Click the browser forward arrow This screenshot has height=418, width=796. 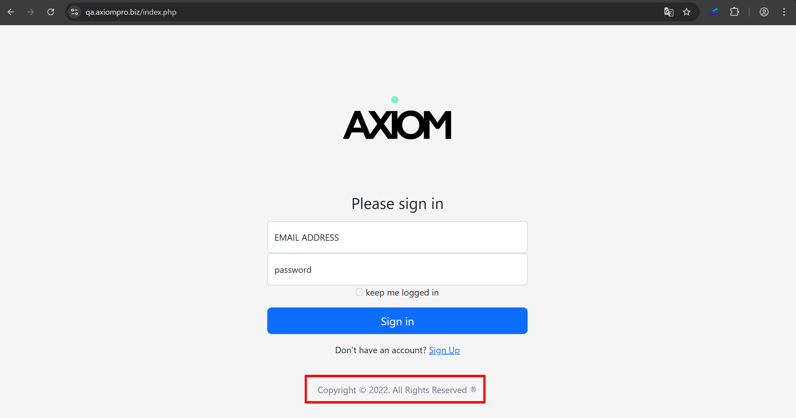pyautogui.click(x=30, y=12)
